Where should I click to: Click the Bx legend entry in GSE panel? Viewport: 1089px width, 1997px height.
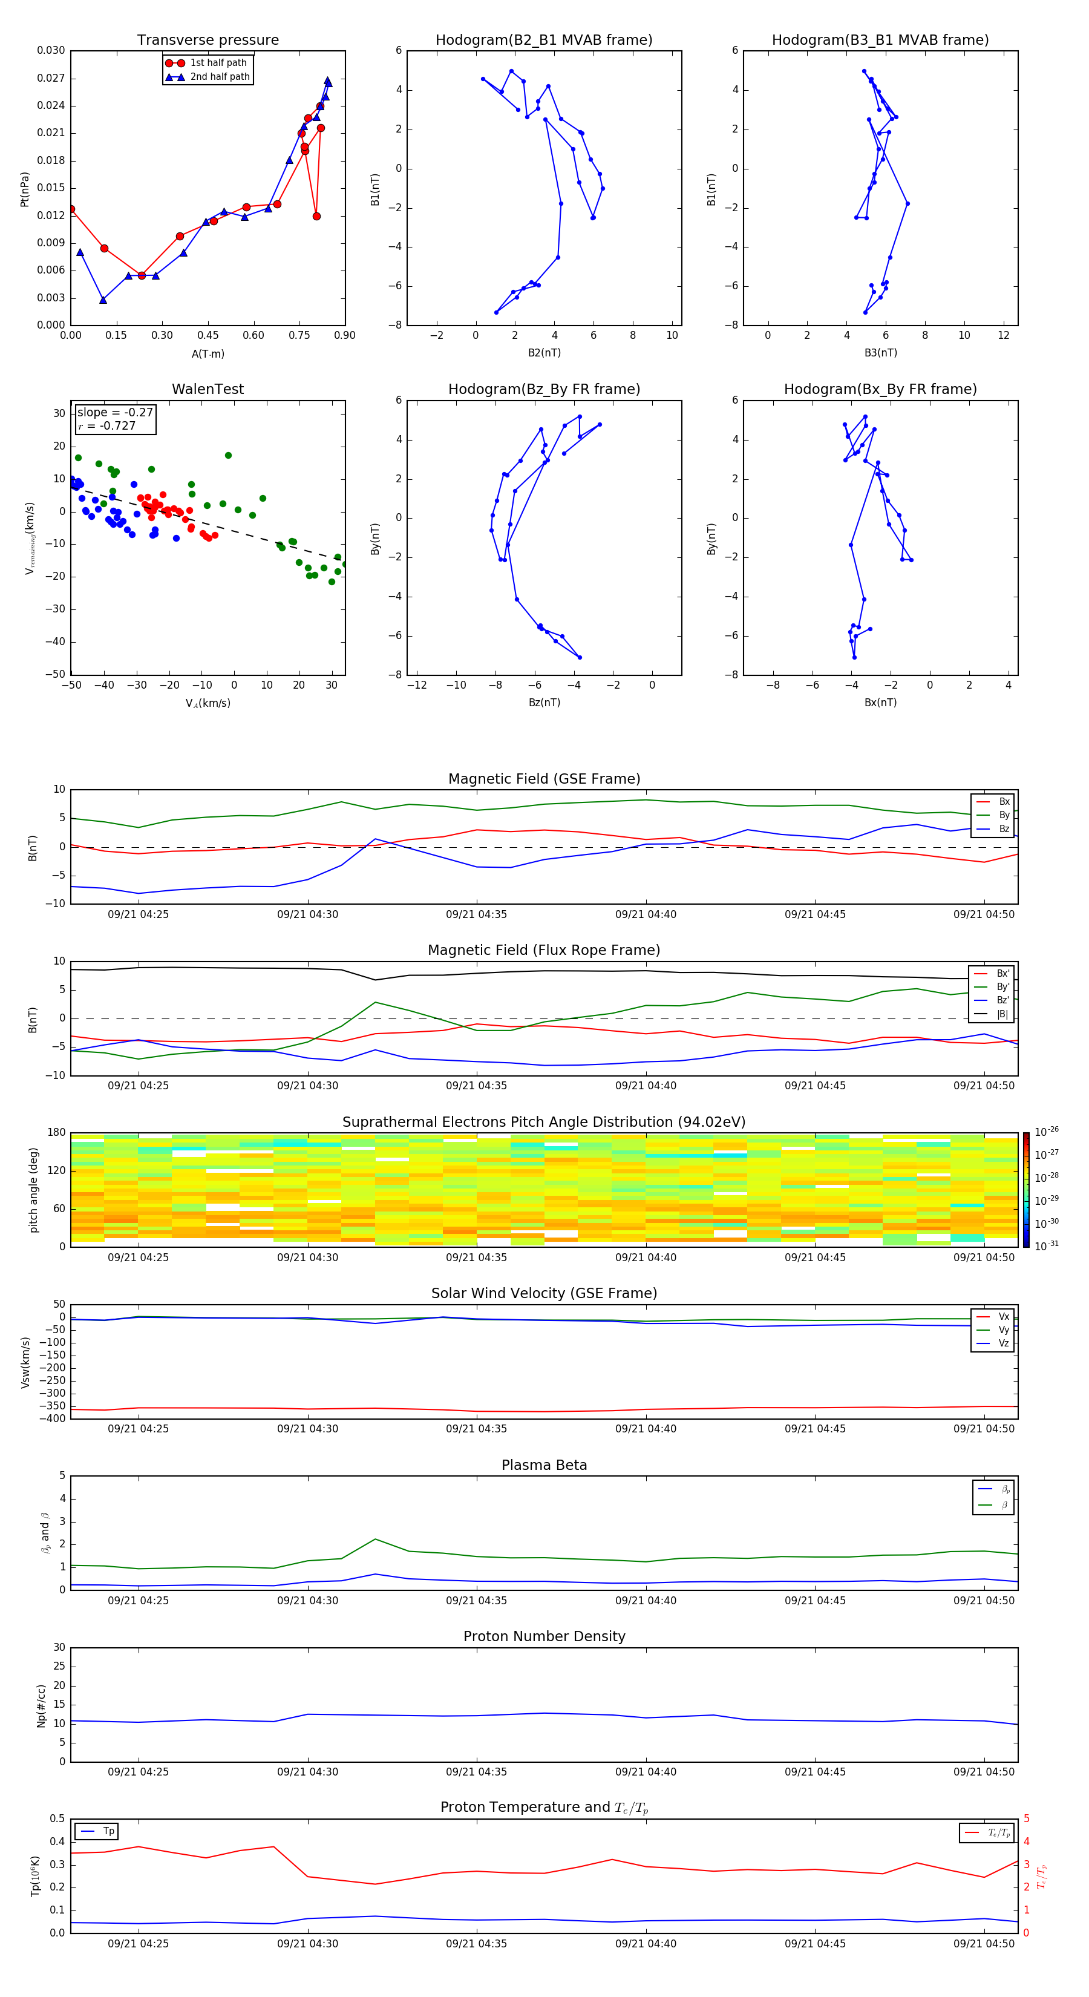[x=993, y=802]
